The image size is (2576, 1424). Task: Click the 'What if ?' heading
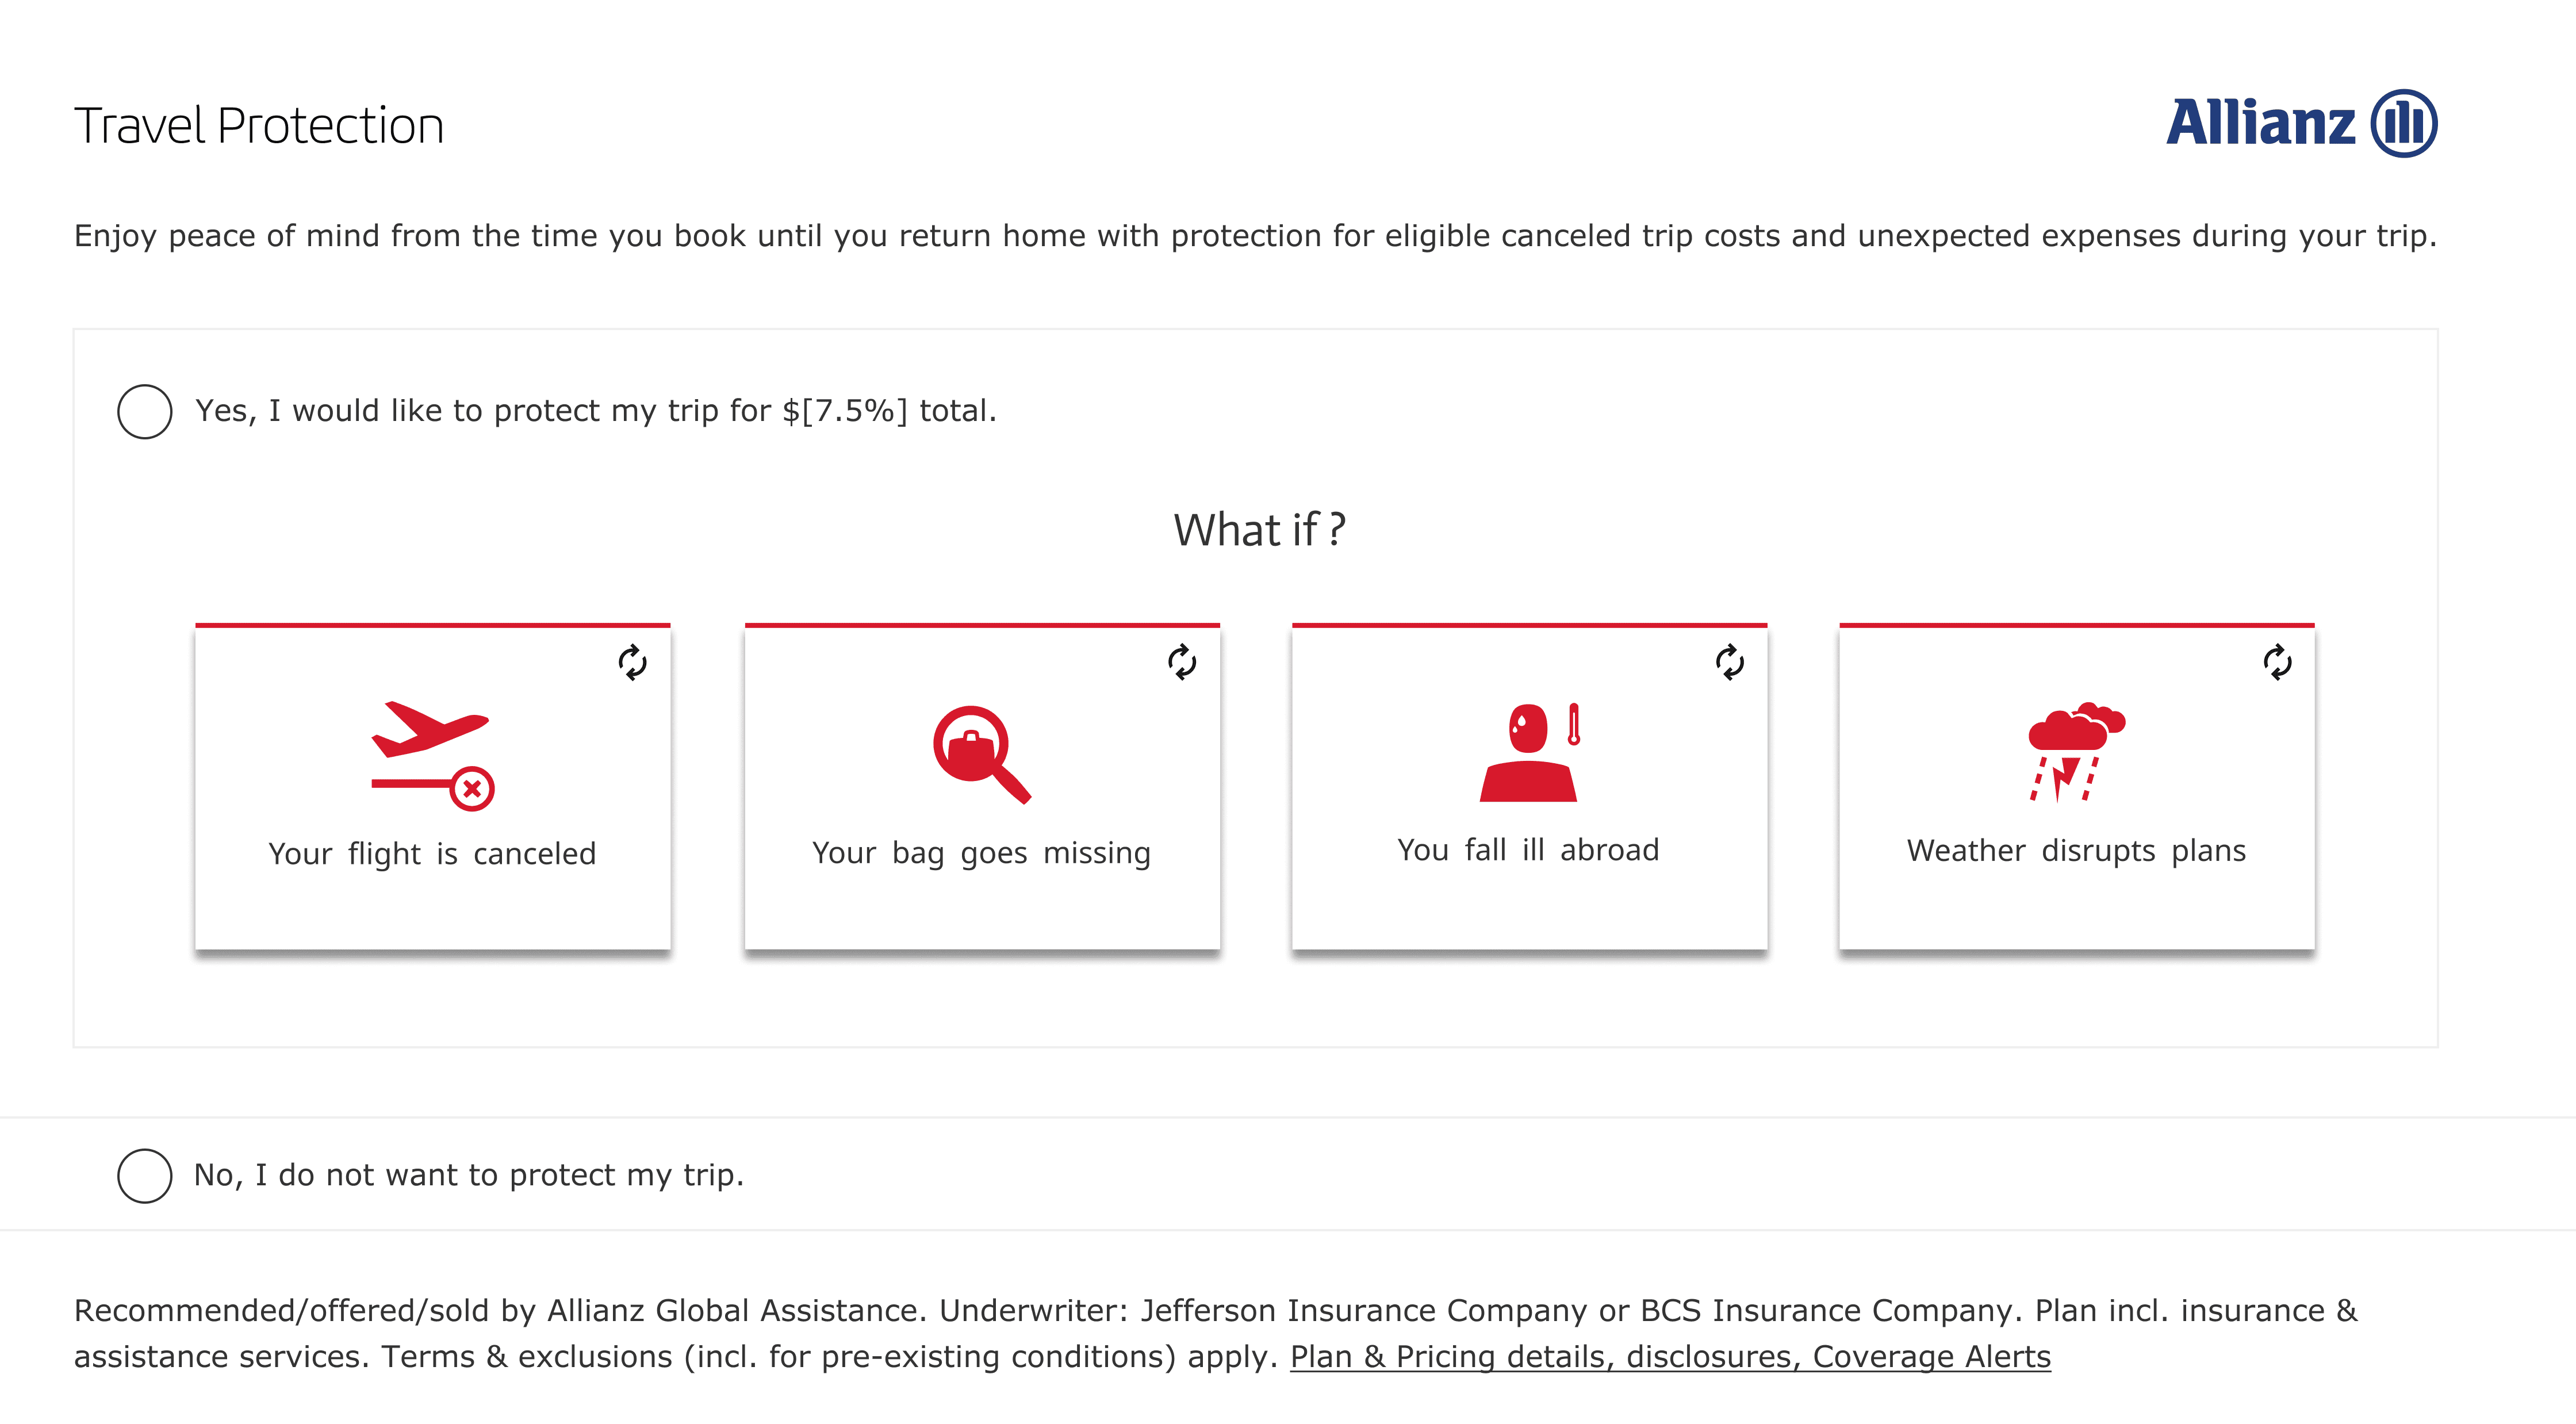(x=1259, y=530)
